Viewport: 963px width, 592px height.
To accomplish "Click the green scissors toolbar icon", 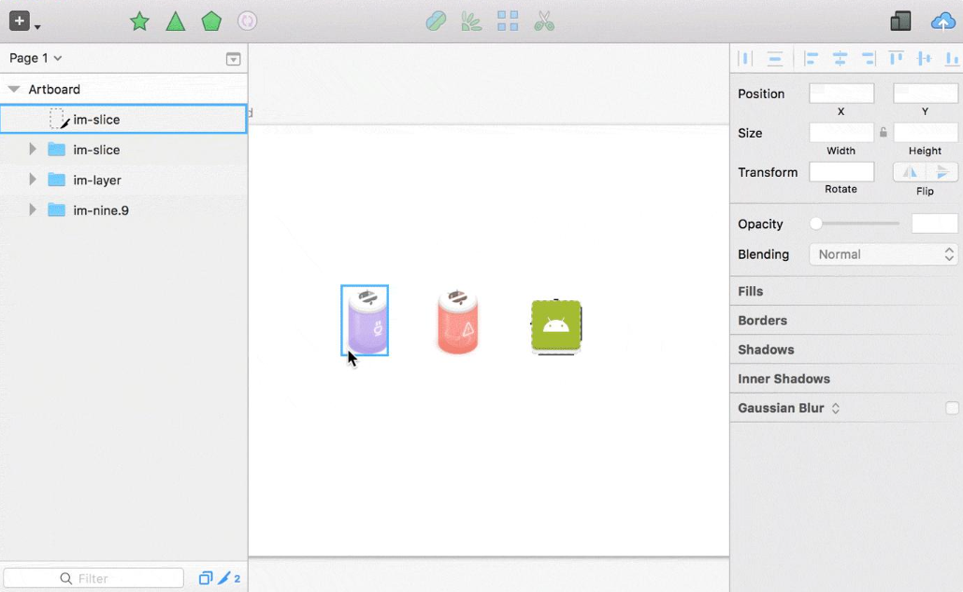I will pos(544,22).
